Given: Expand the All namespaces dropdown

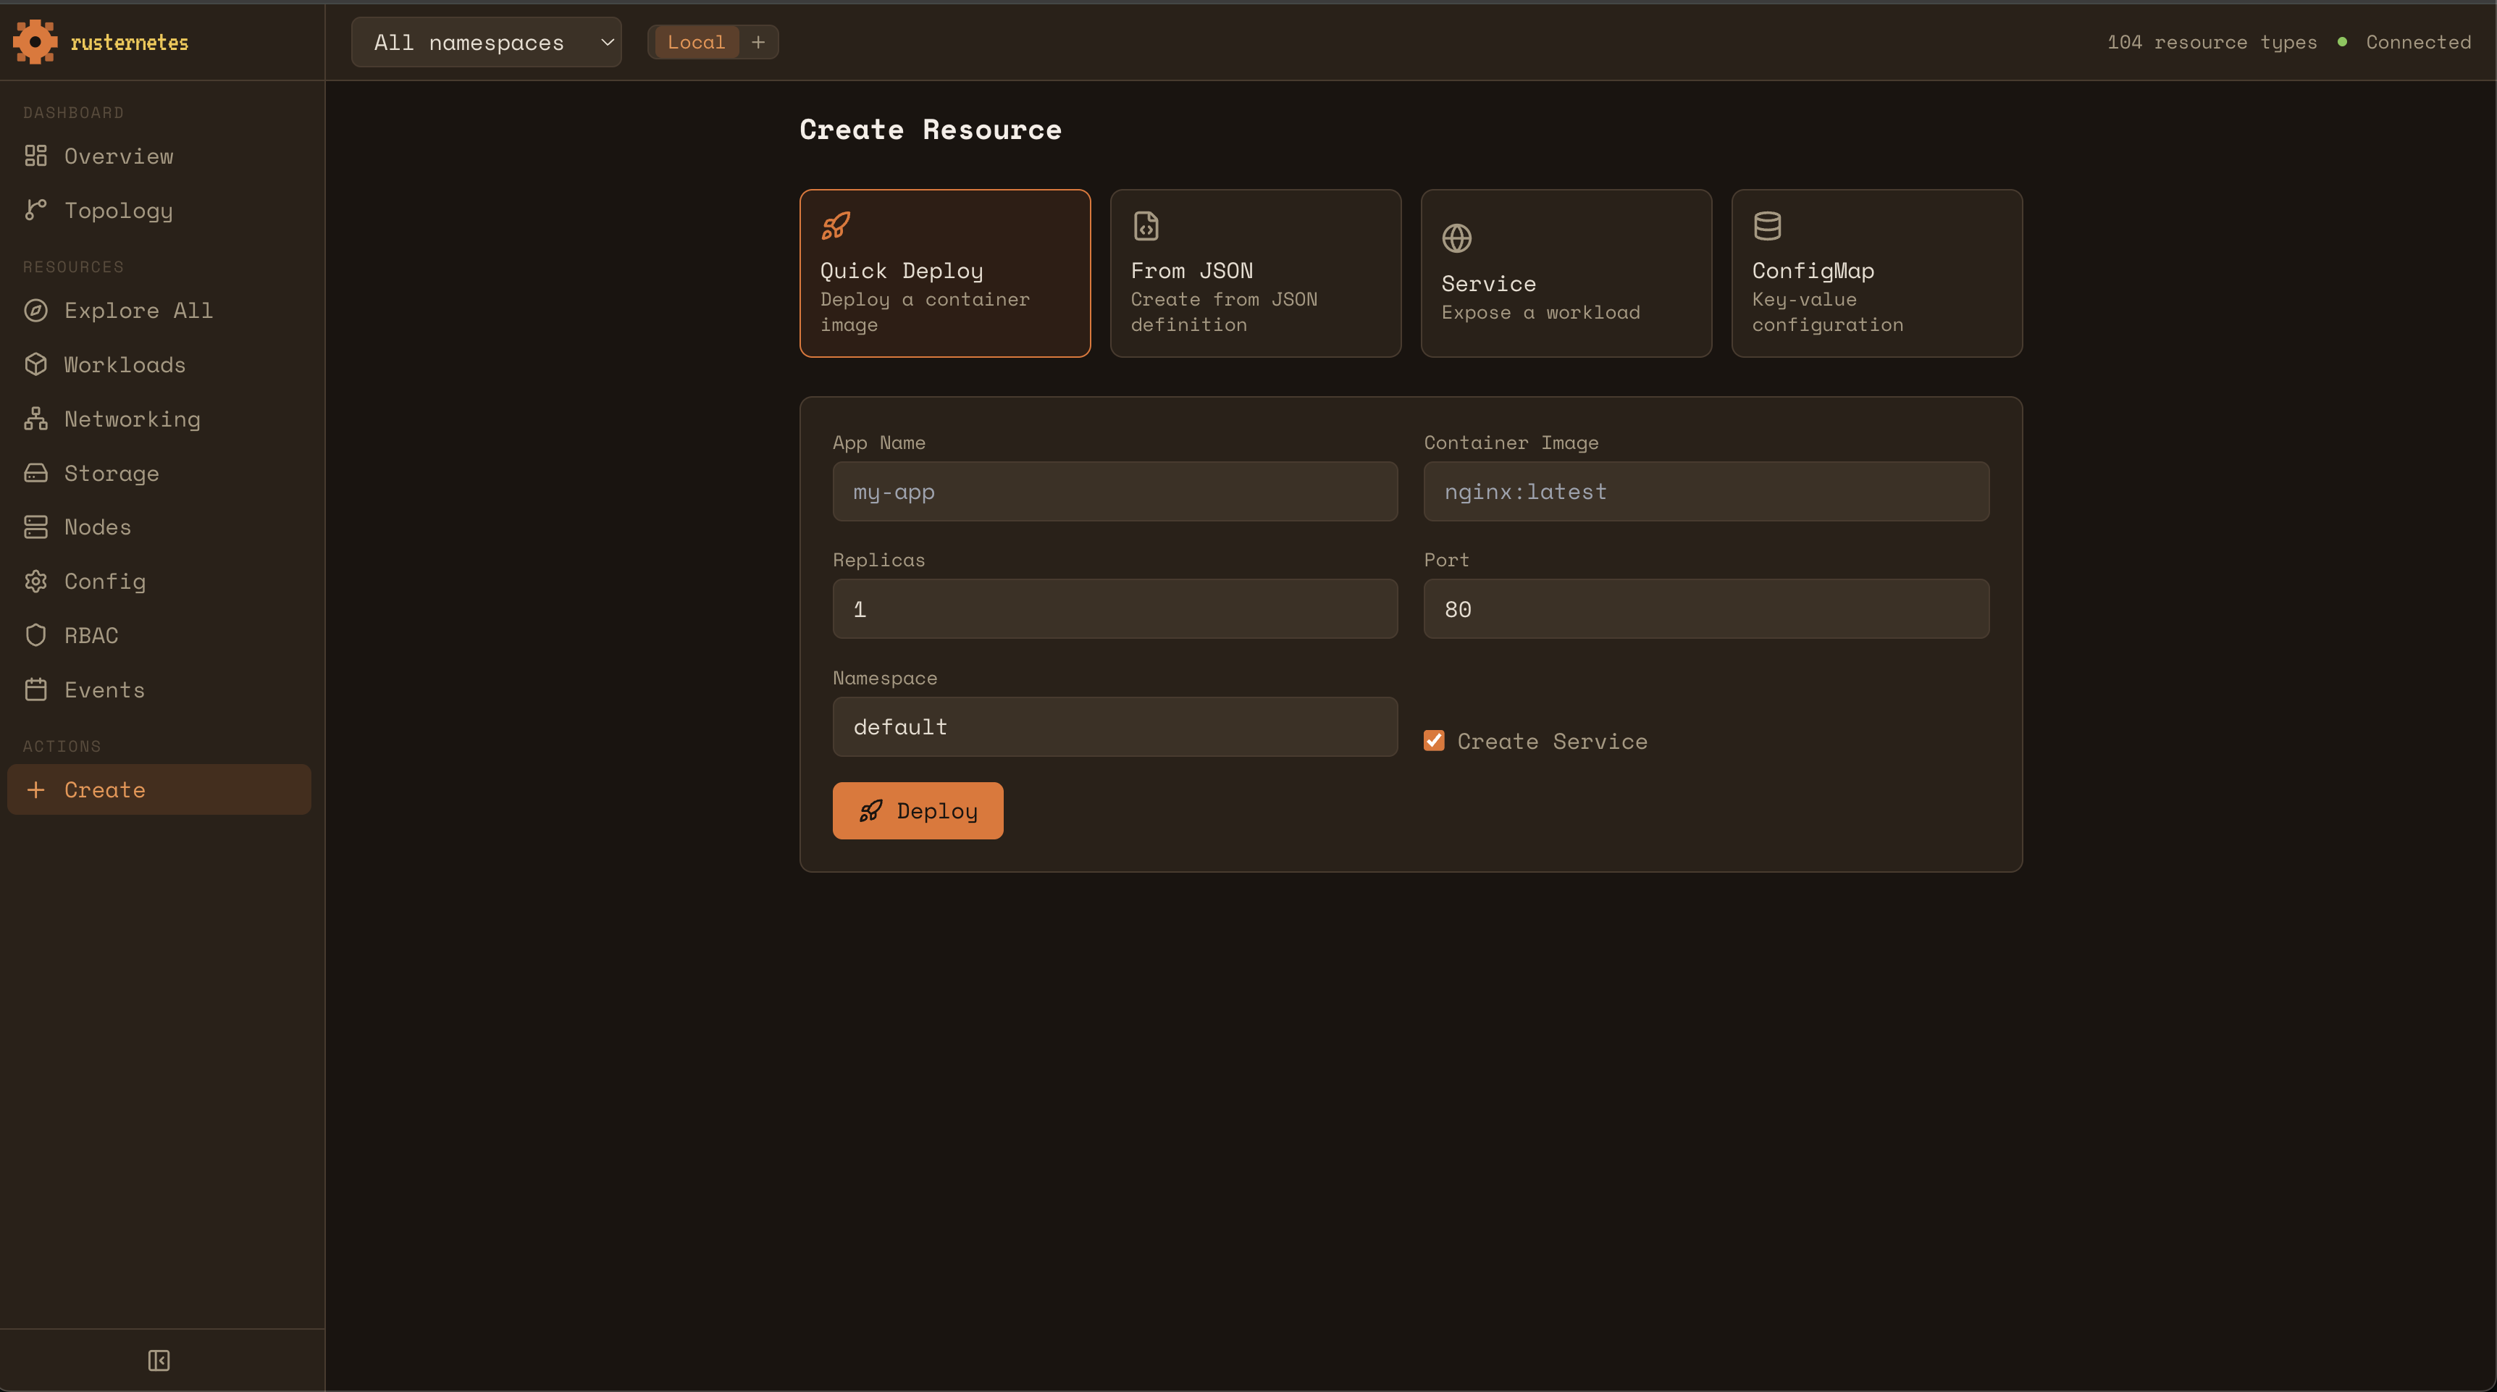Looking at the screenshot, I should [x=486, y=42].
